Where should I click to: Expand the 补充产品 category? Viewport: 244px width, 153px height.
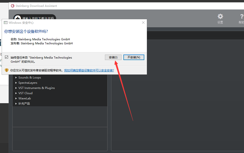point(16,104)
